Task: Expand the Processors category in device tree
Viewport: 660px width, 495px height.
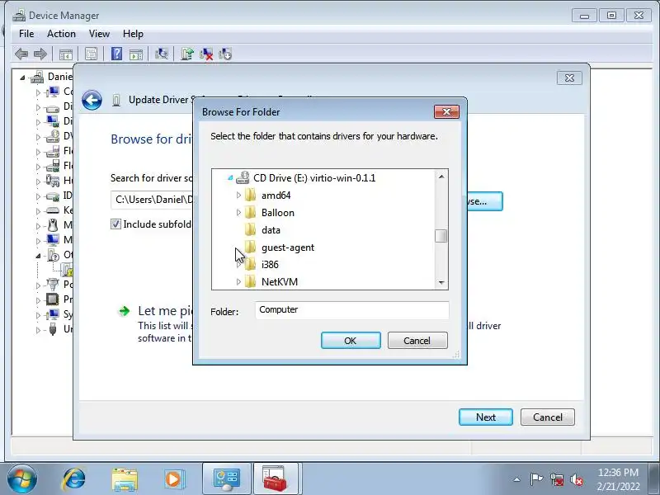Action: point(38,300)
